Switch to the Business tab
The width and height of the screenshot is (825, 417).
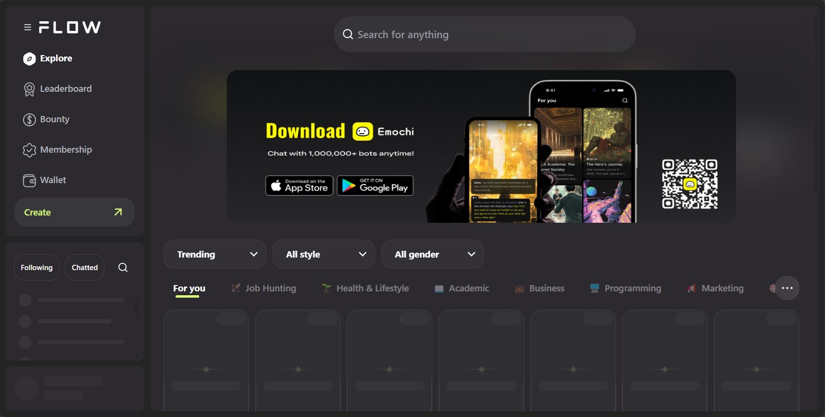coord(540,288)
